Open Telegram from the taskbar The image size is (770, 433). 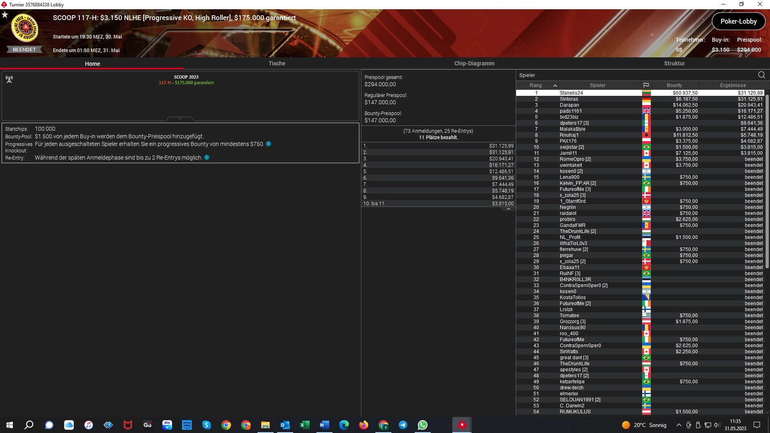pyautogui.click(x=403, y=425)
